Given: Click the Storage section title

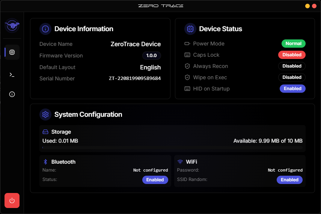Looking at the screenshot, I should [x=61, y=132].
